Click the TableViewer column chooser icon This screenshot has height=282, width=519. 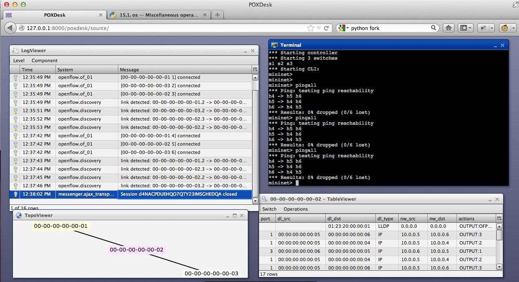pos(499,219)
